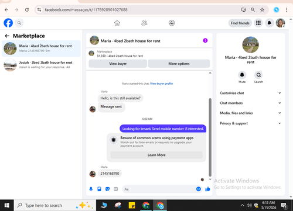
Task: Click the message '2145168790'
Action: (x=110, y=174)
